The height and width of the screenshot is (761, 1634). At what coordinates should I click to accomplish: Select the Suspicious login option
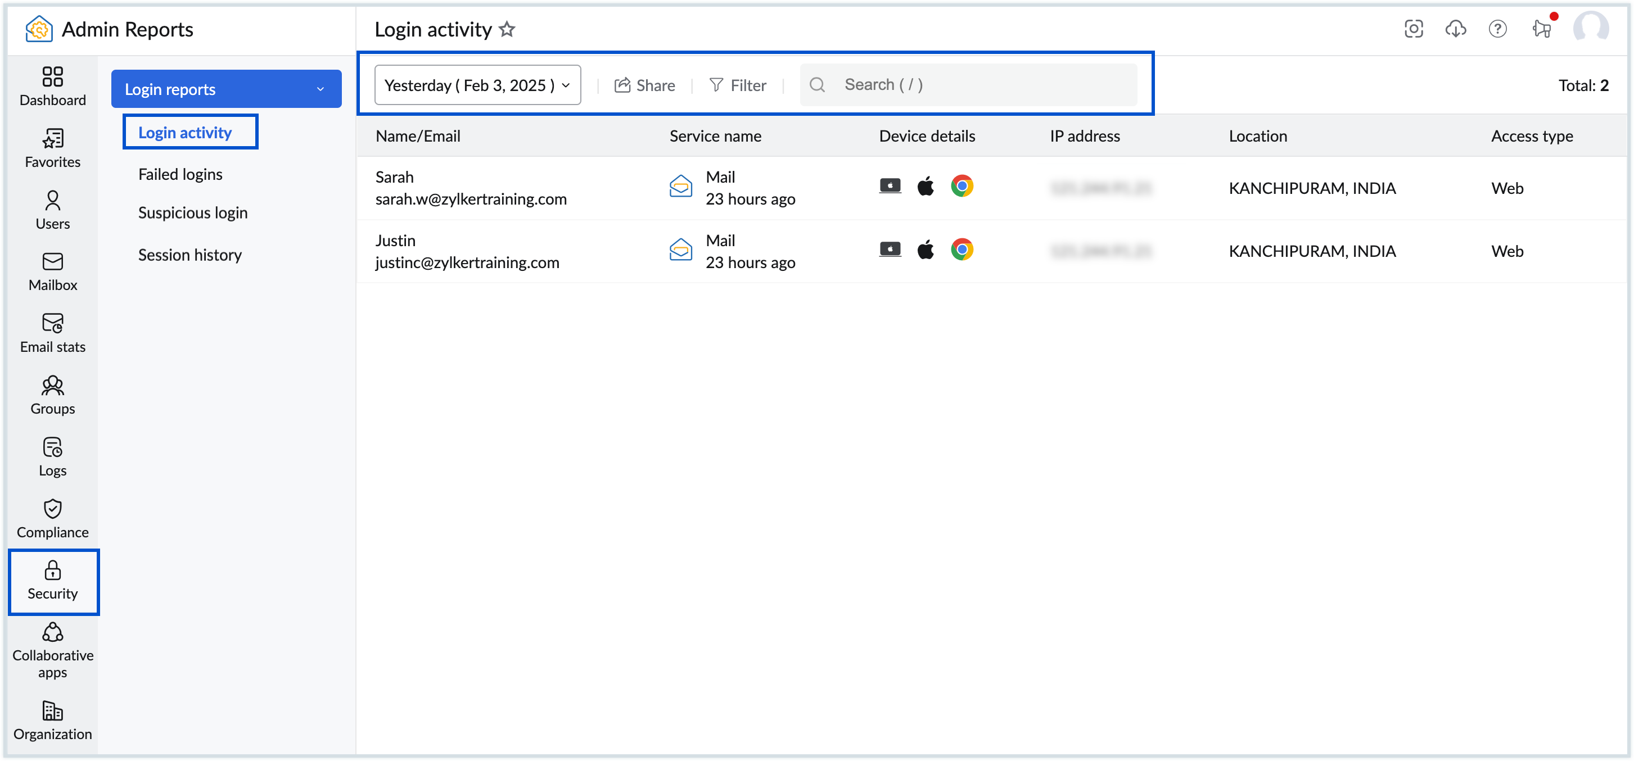[192, 212]
